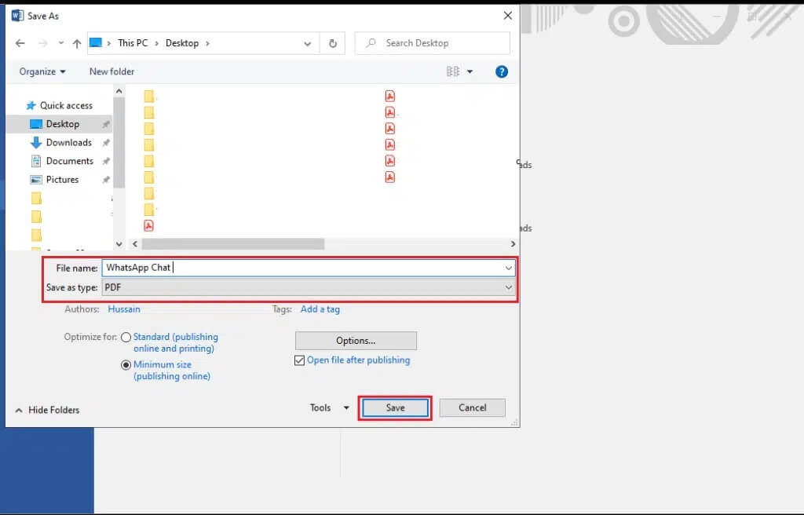
Task: Open the address bar history dropdown
Action: coord(307,44)
